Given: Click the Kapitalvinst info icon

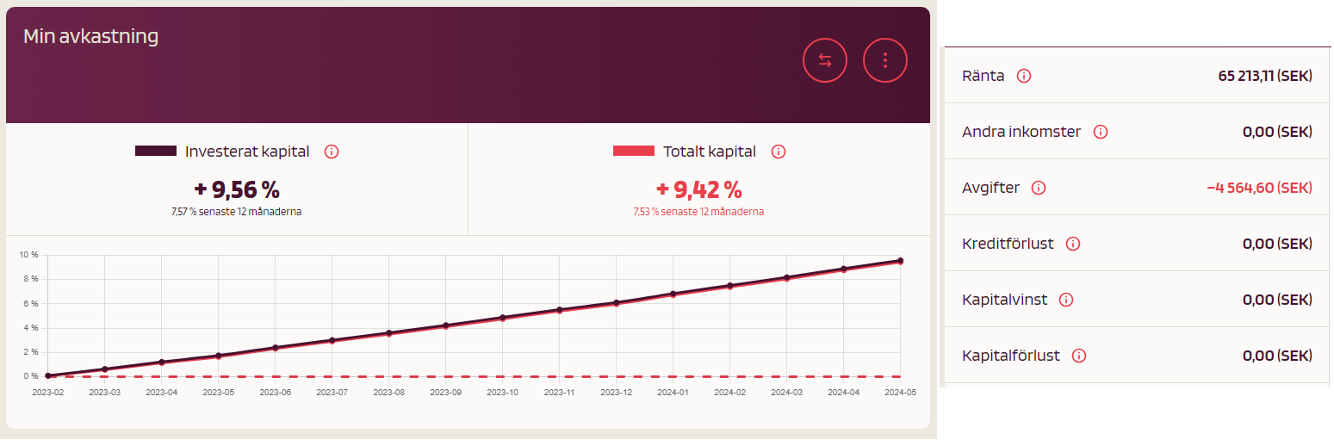Looking at the screenshot, I should click(1066, 300).
